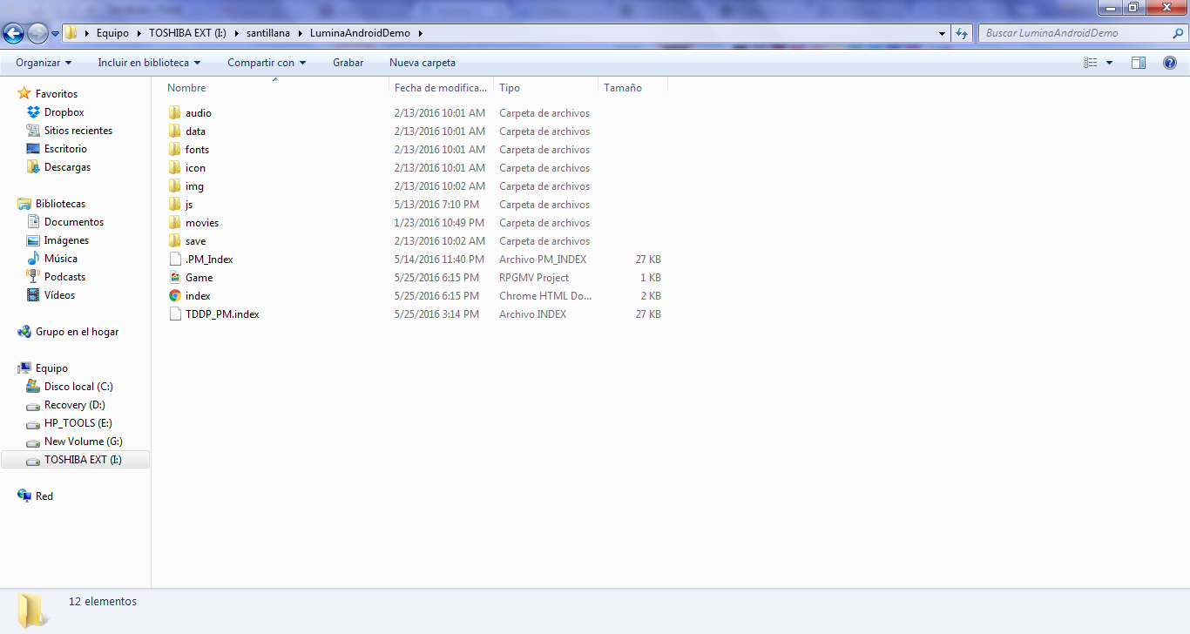Select the data folder icon
Screen dimensions: 1190x634
175,132
